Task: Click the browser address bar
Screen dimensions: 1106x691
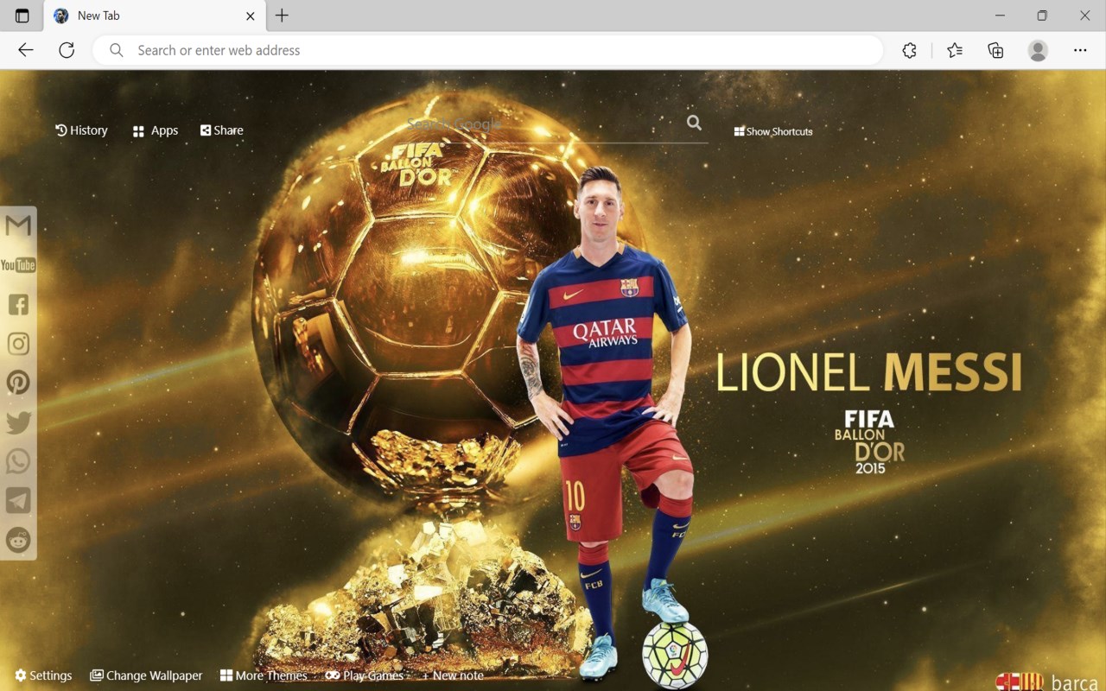Action: 487,50
